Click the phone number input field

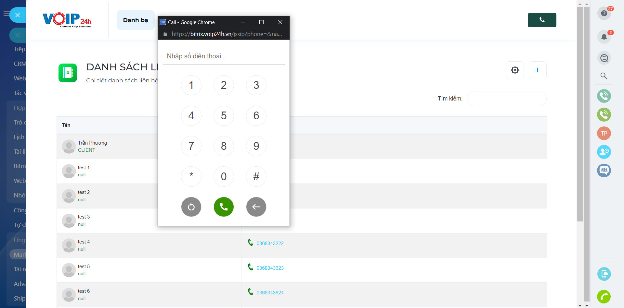click(224, 56)
